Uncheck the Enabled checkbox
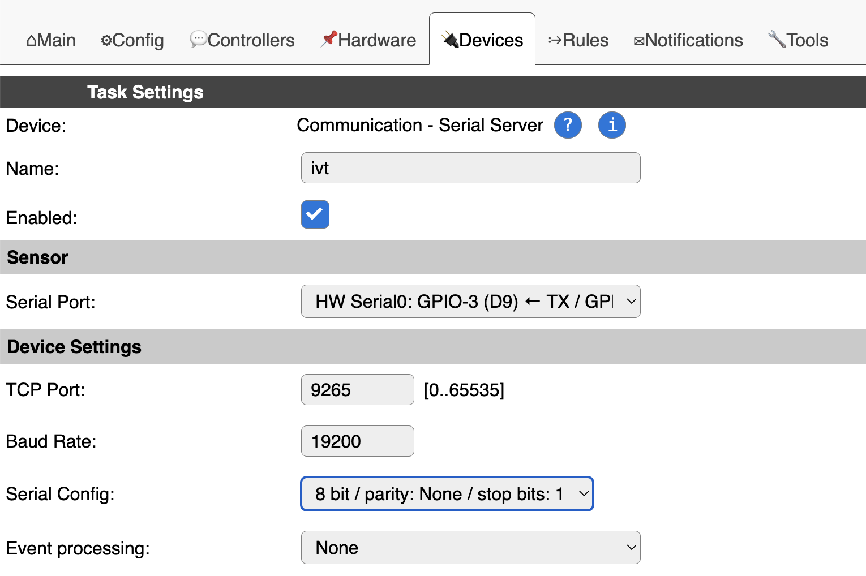 (x=315, y=214)
